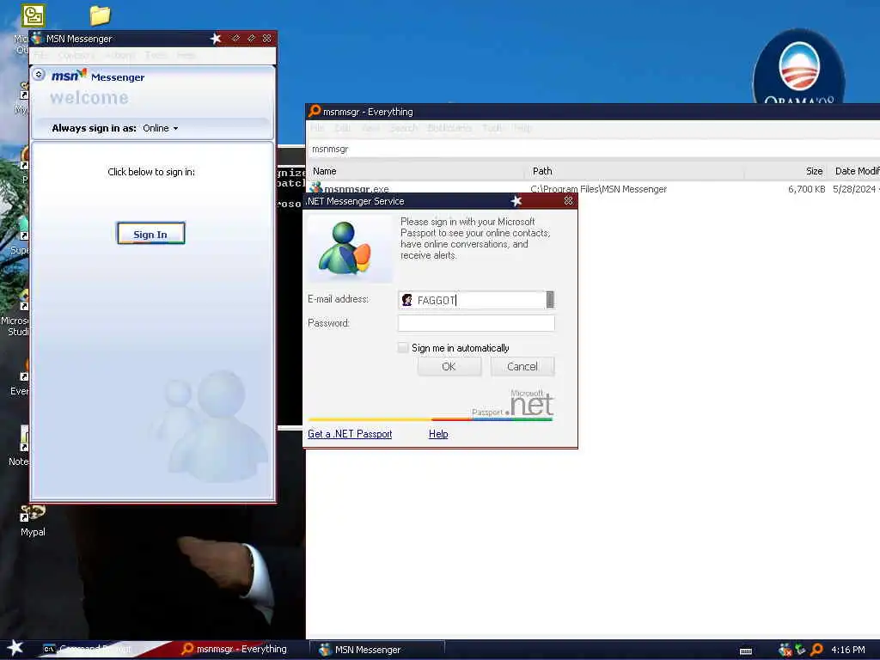Screen dimensions: 880x660
Task: Open the File menu in Everything
Action: [x=318, y=128]
